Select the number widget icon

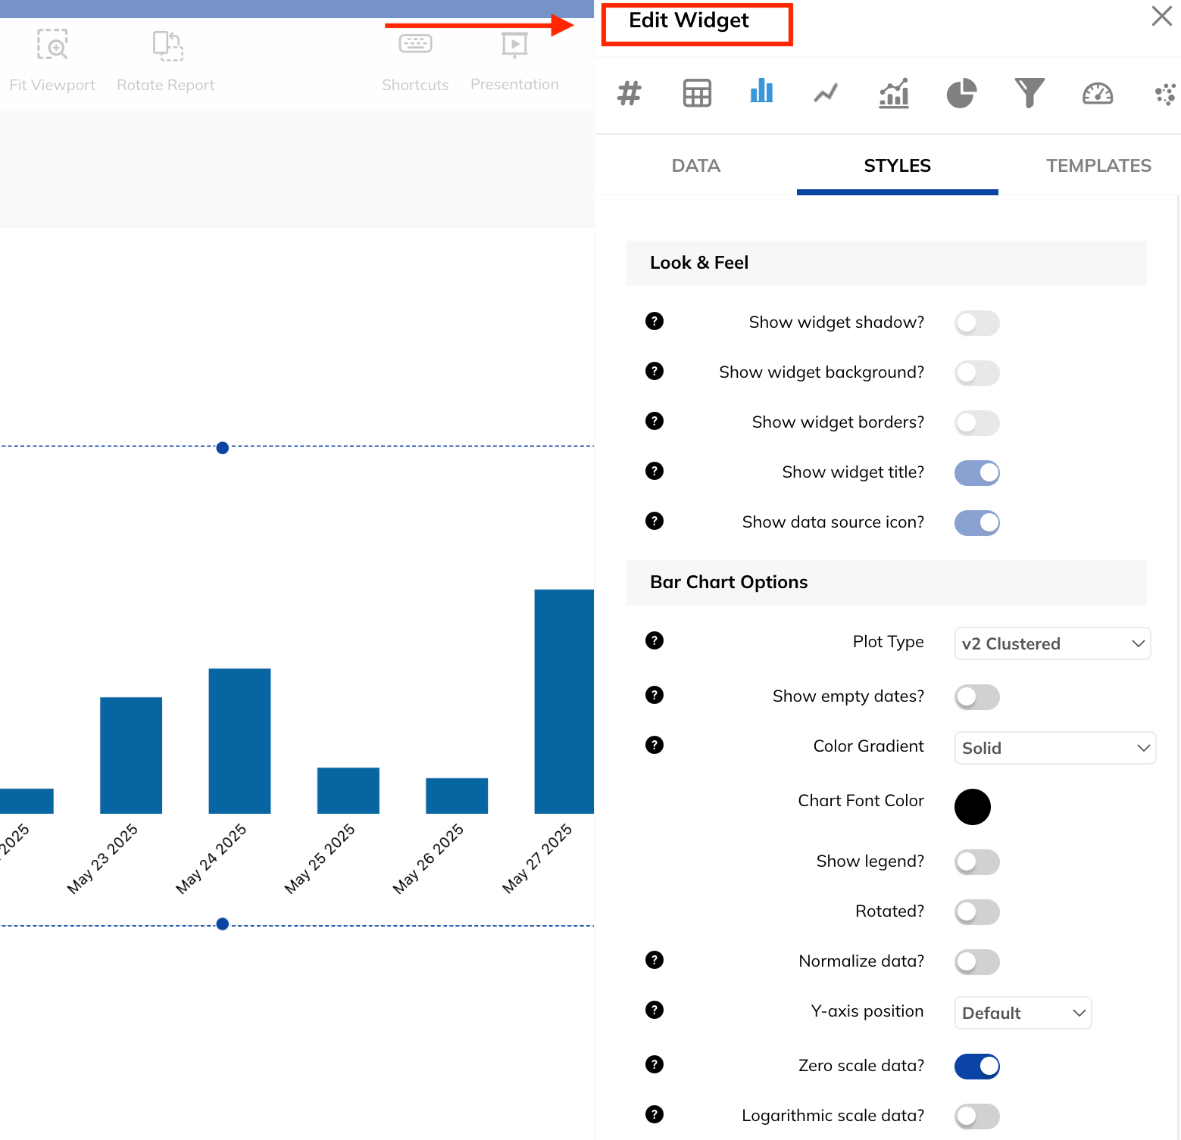629,93
